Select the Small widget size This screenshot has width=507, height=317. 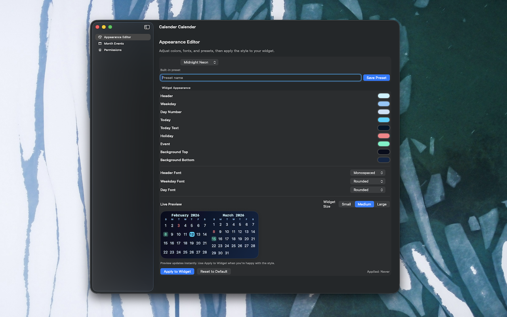click(x=346, y=204)
